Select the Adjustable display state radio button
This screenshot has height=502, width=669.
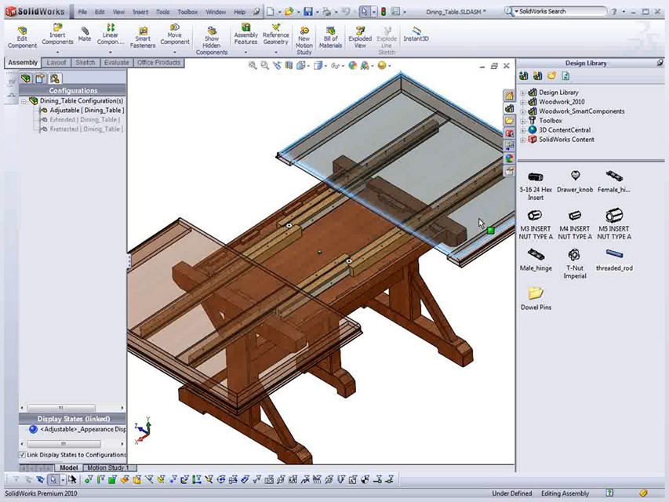(33, 429)
